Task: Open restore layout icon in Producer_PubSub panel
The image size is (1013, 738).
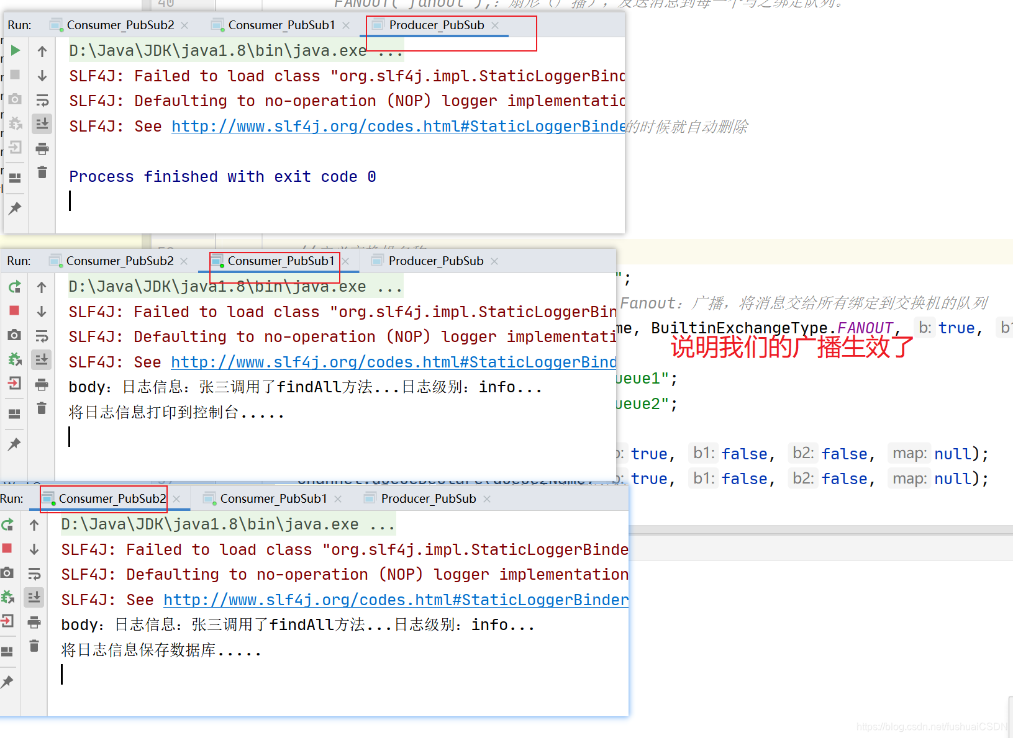Action: [16, 178]
